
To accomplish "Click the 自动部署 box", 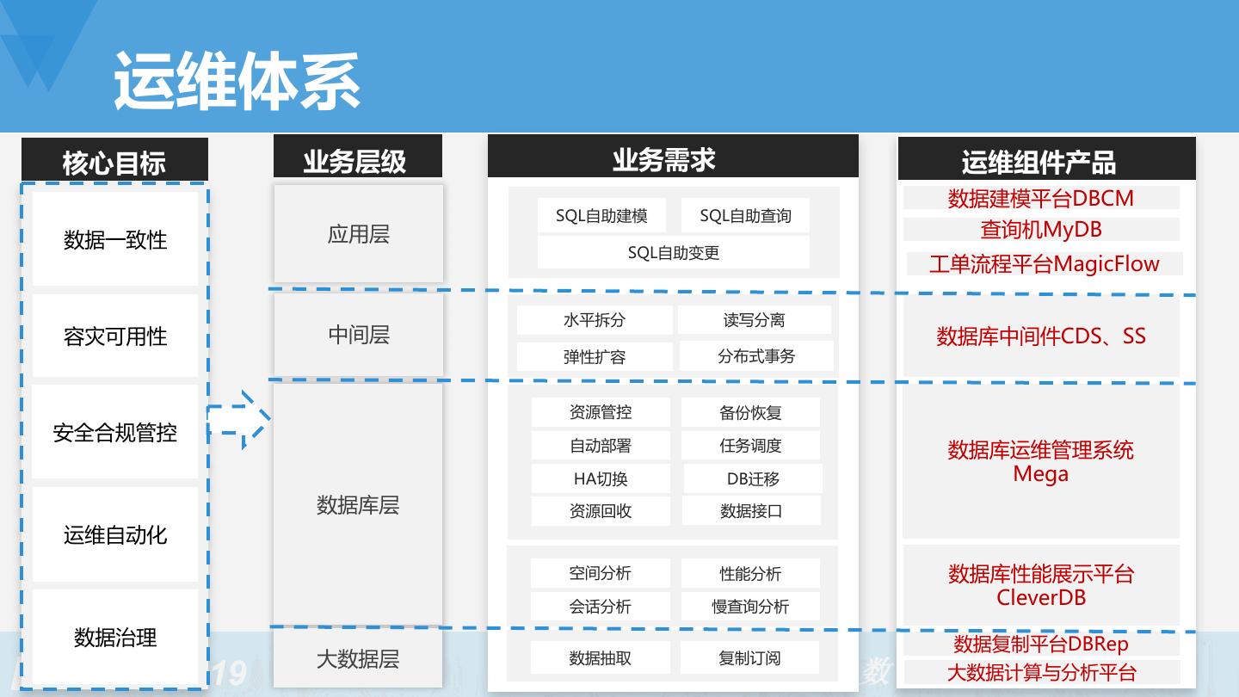I will pos(601,446).
